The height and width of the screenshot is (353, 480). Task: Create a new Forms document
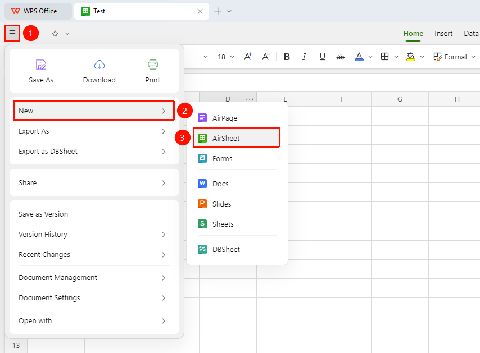coord(237,158)
